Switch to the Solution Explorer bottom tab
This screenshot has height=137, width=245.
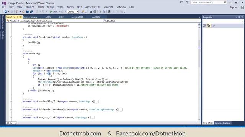(222, 123)
